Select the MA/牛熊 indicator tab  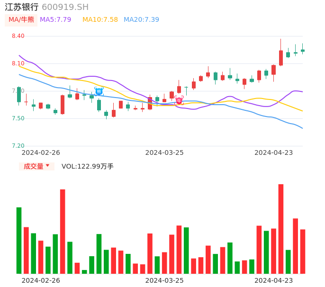(x=21, y=19)
